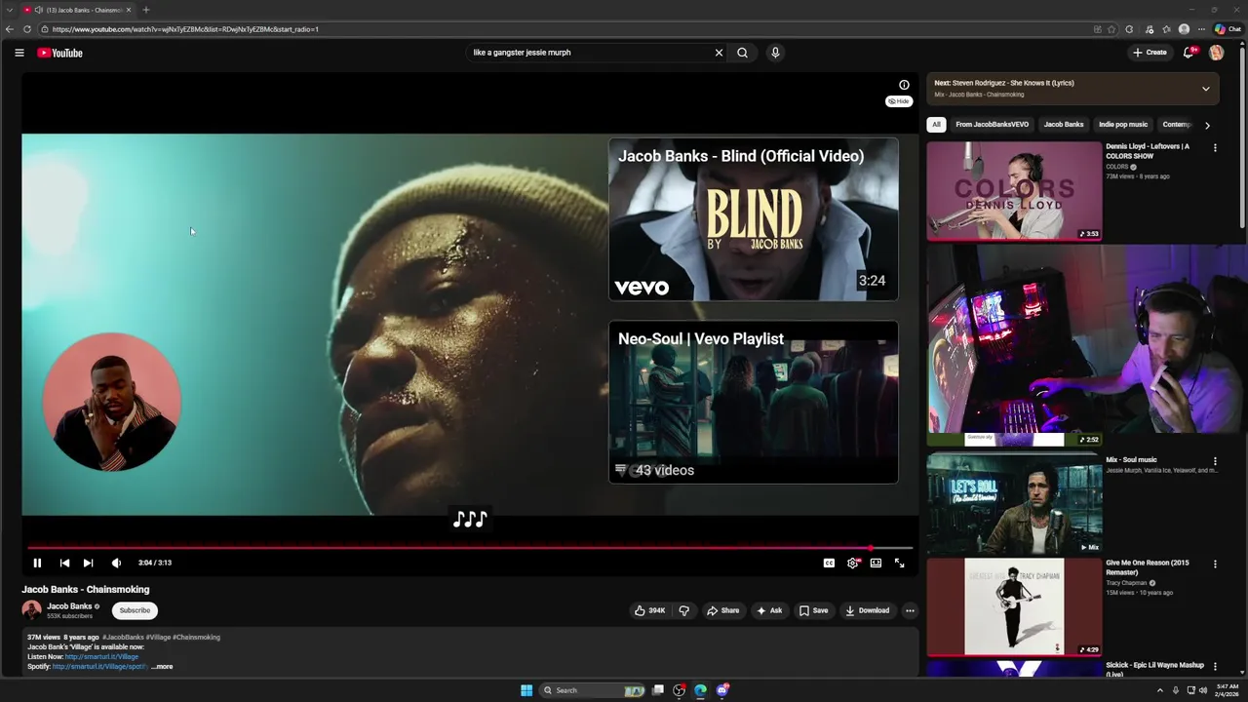Show hidden system tray icons
The height and width of the screenshot is (702, 1248).
[1160, 690]
